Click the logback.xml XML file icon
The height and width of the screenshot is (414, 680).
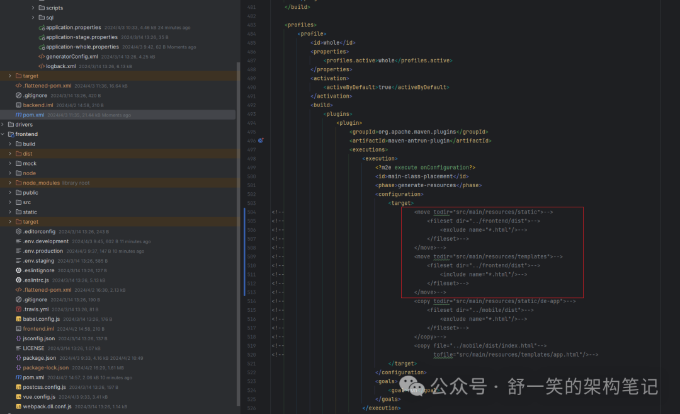click(x=42, y=66)
